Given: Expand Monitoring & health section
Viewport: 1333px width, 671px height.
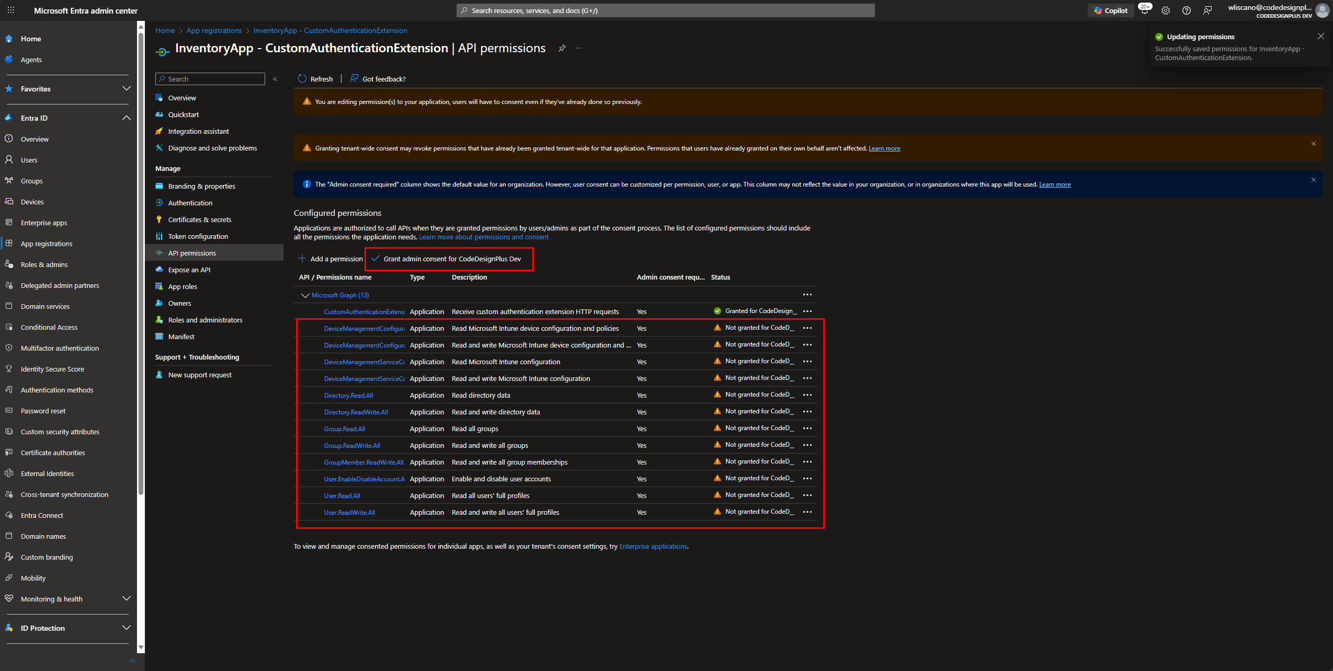Looking at the screenshot, I should (126, 598).
